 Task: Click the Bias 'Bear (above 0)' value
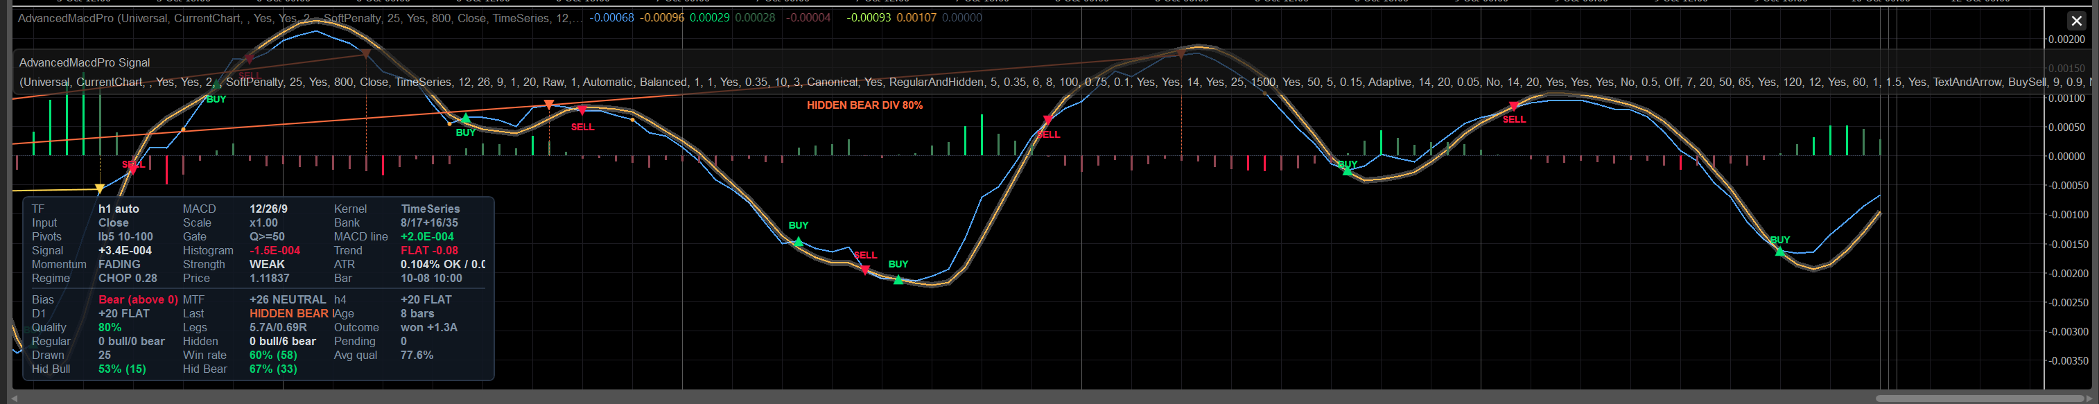pyautogui.click(x=139, y=300)
